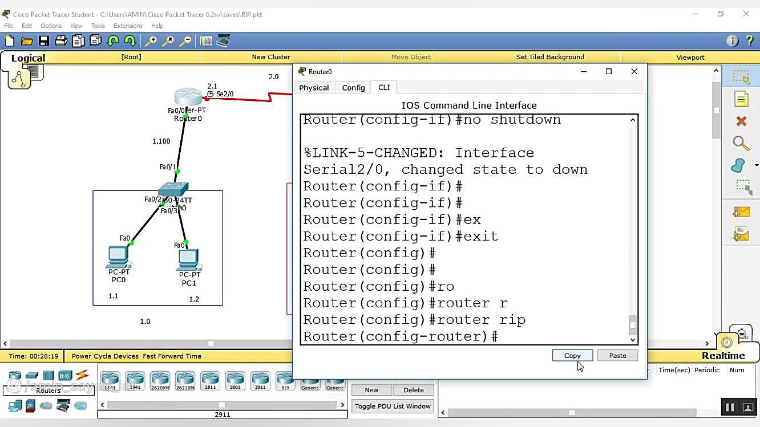The width and height of the screenshot is (760, 427).
Task: Open a file with the folder icon
Action: (26, 40)
